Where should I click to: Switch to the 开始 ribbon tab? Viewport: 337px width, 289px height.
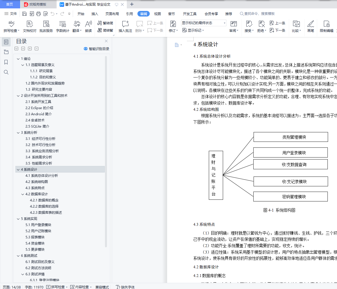point(81,14)
